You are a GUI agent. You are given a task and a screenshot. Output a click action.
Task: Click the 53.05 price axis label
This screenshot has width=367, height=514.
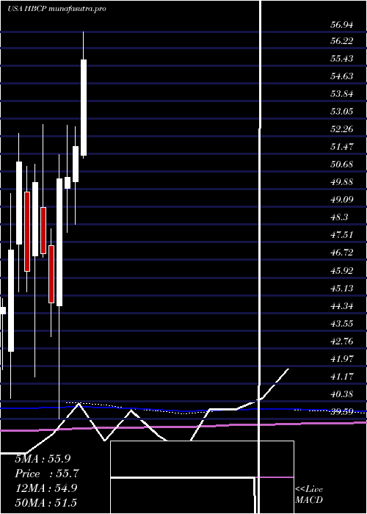342,111
